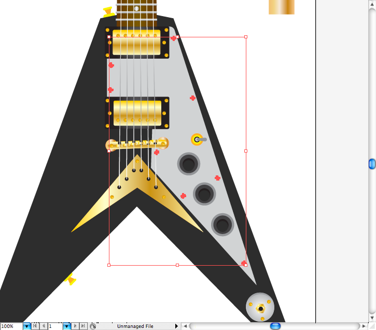The image size is (376, 330).
Task: Click the guitar's yellow toggle switch
Action: click(197, 139)
